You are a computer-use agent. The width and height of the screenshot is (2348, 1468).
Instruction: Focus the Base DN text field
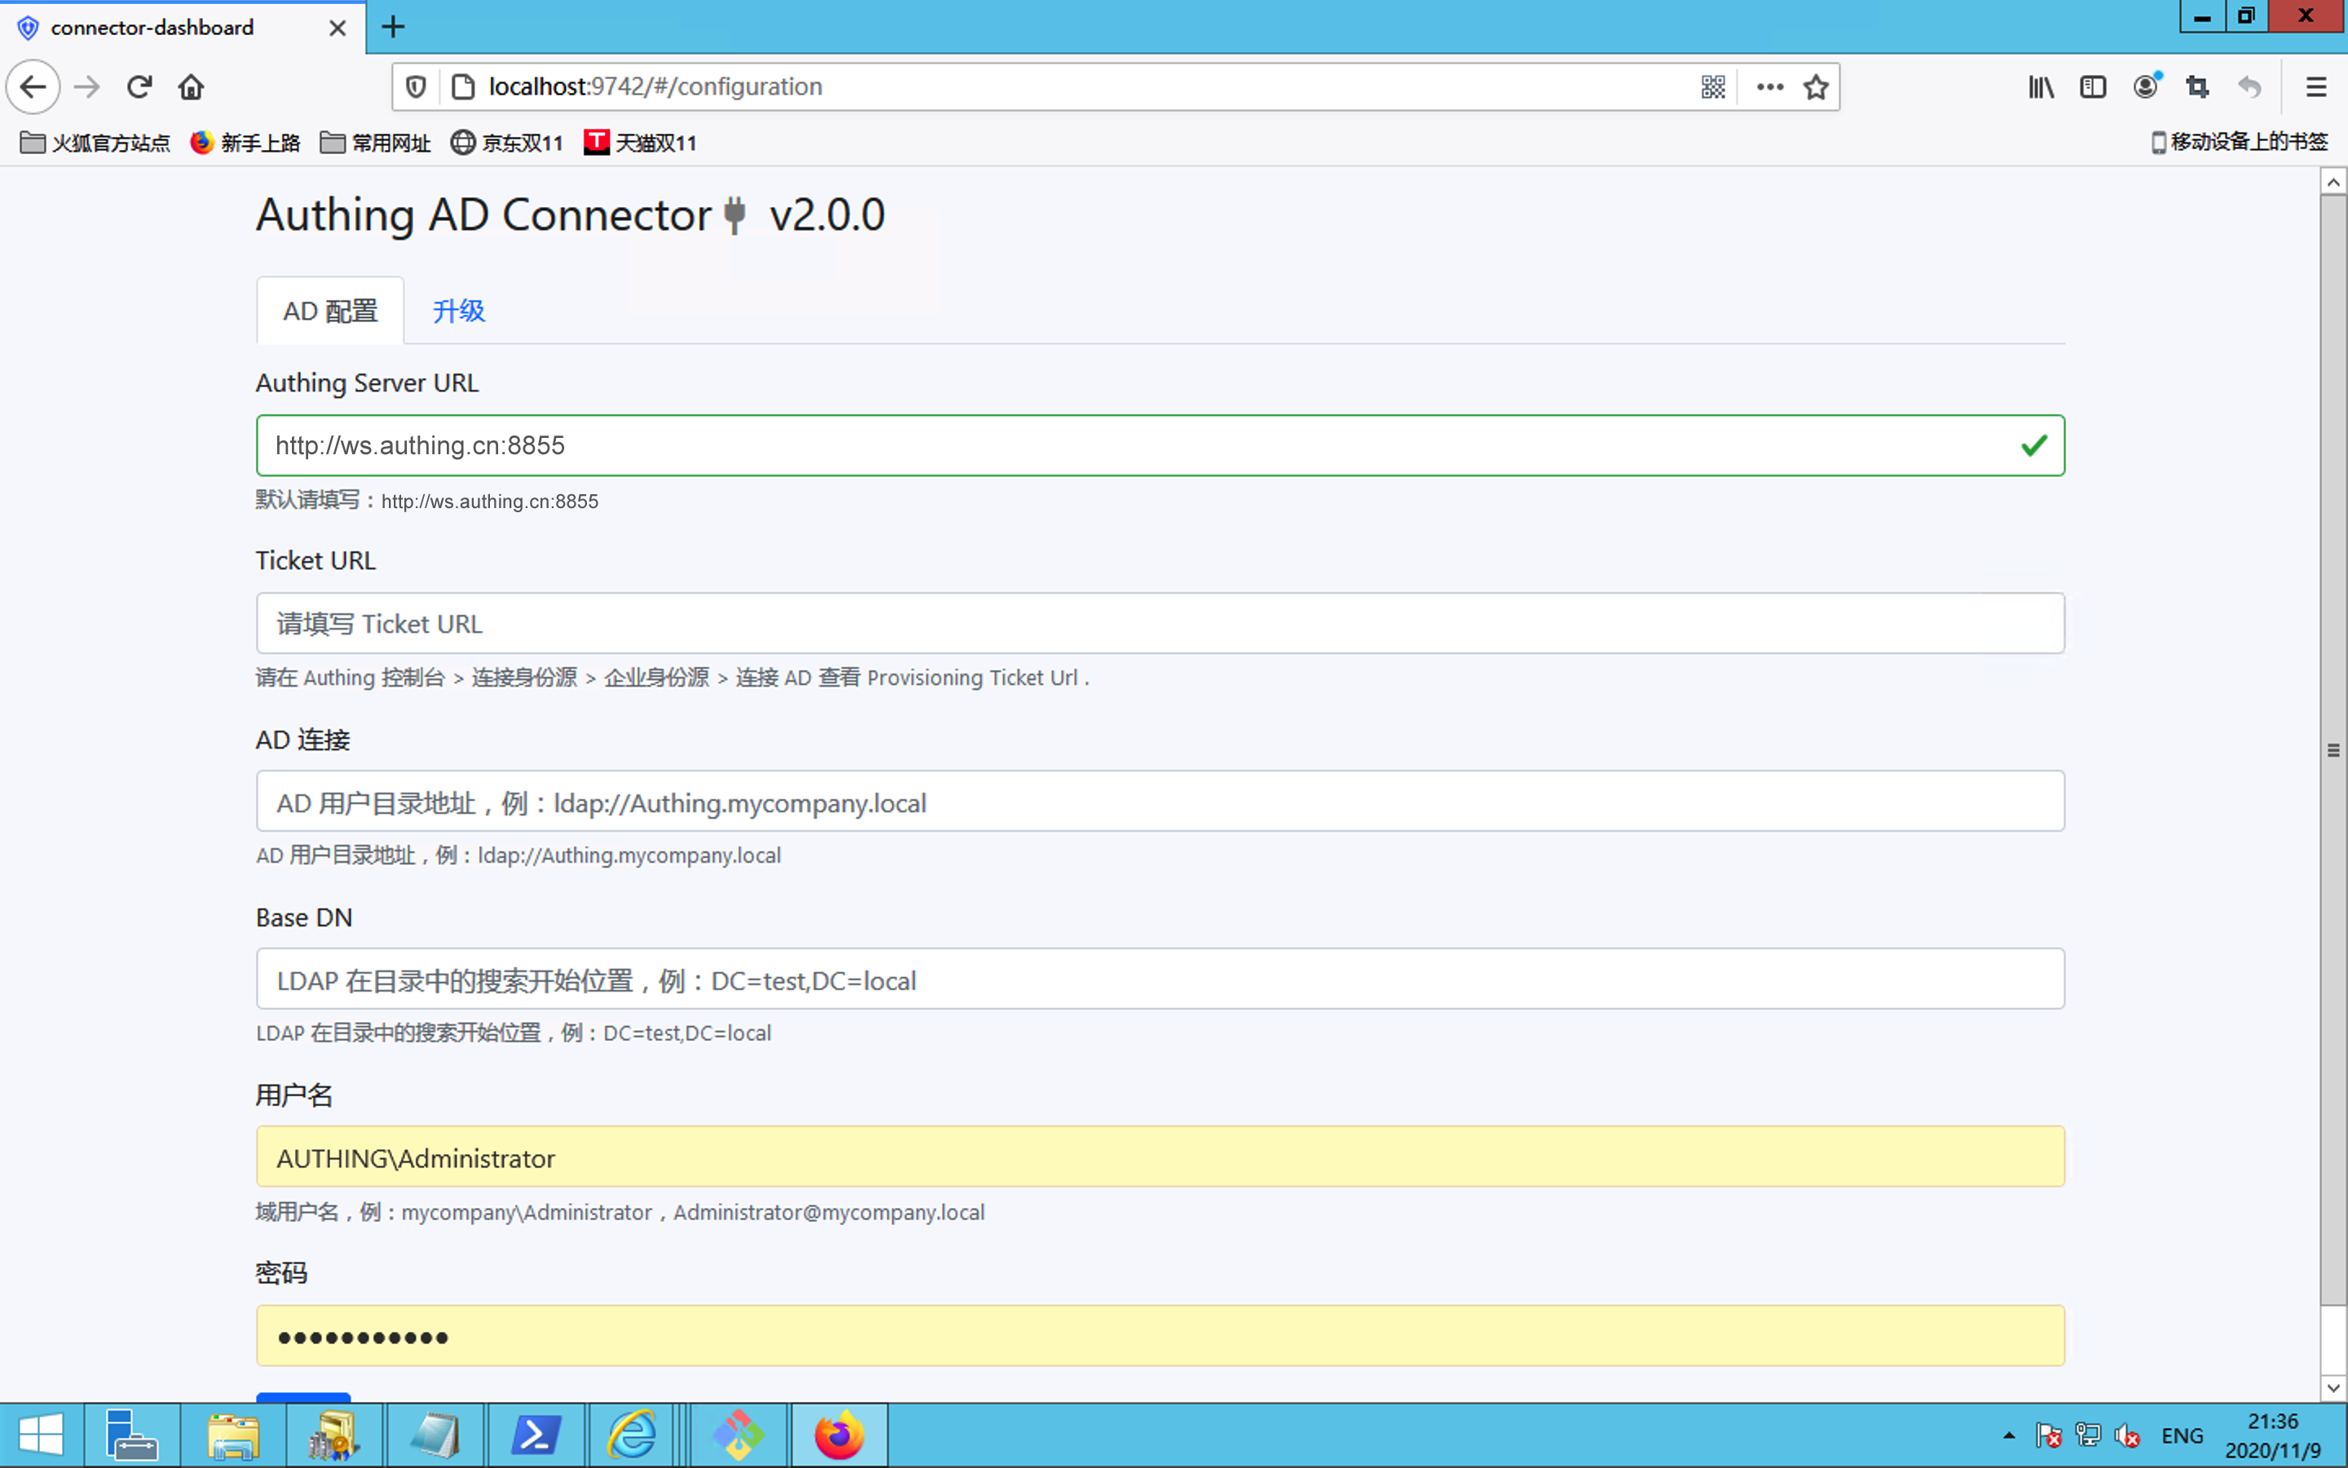pyautogui.click(x=1159, y=979)
